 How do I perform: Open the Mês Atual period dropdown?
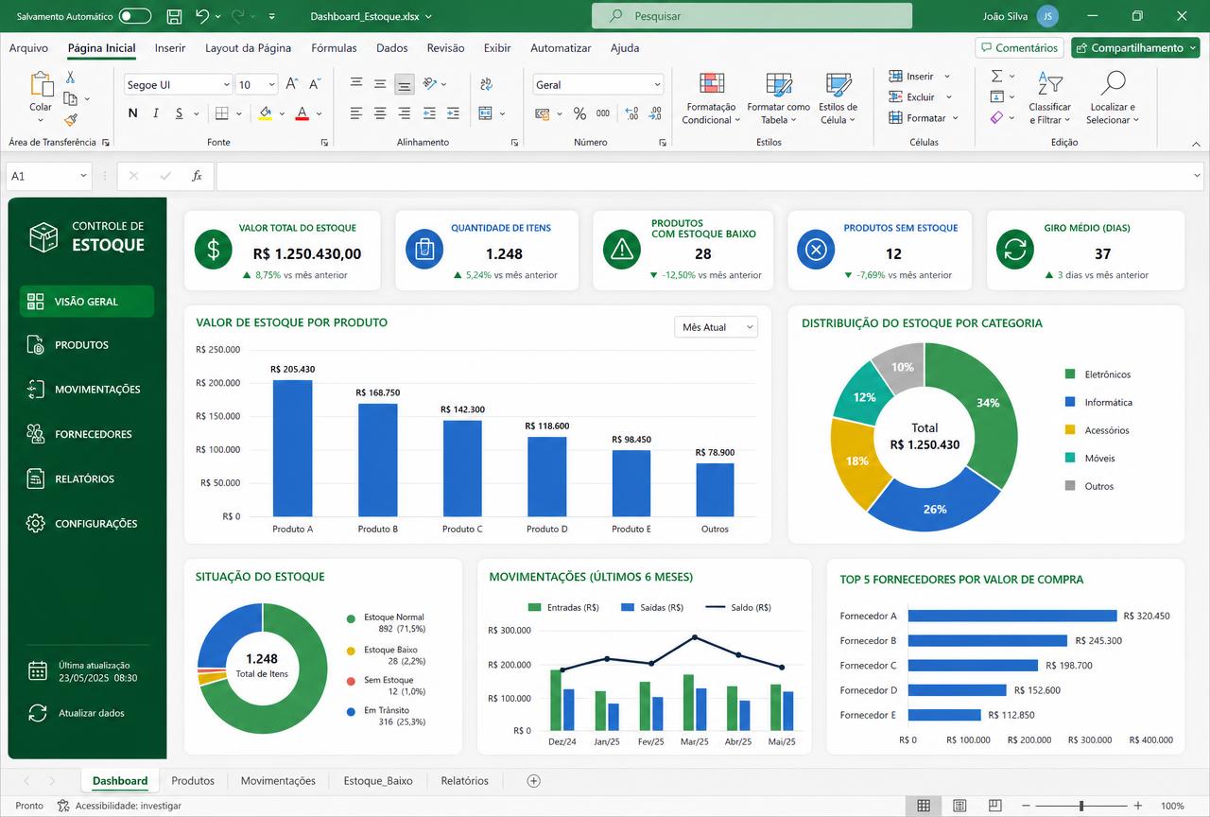pyautogui.click(x=716, y=327)
